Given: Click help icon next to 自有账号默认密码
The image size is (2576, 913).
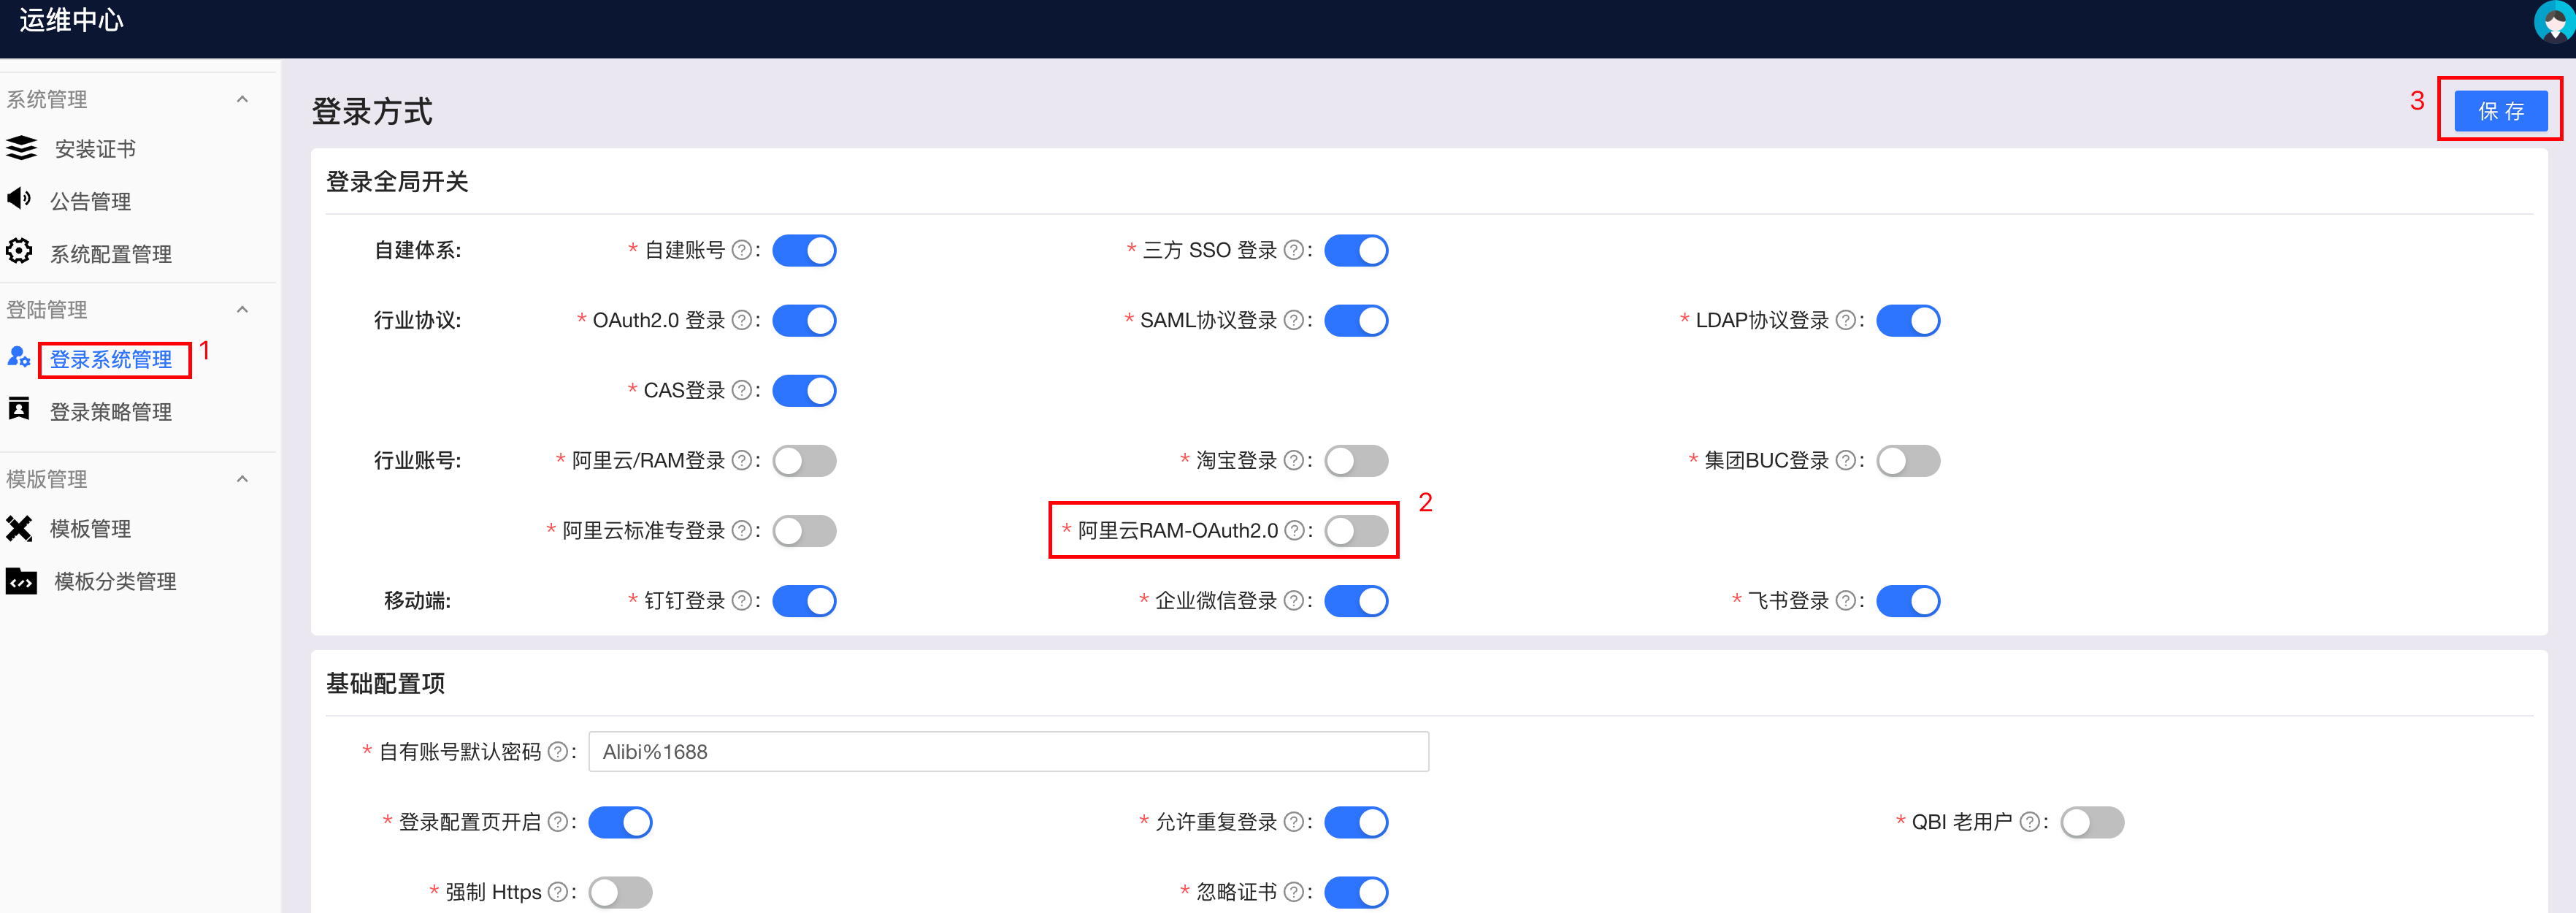Looking at the screenshot, I should 558,752.
